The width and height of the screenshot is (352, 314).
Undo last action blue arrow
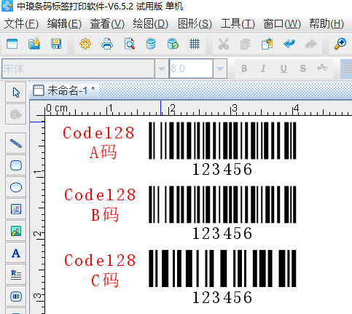pyautogui.click(x=289, y=44)
